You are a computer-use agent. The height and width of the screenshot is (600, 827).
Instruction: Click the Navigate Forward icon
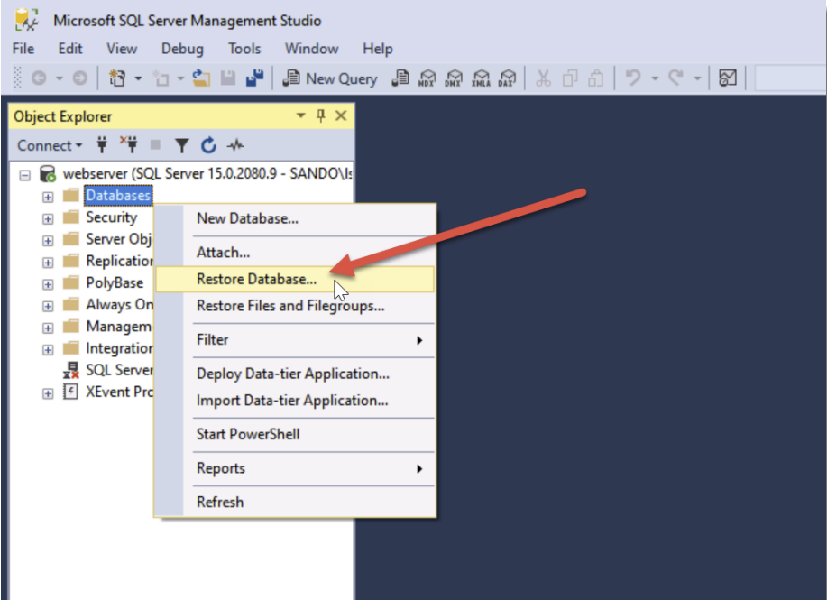[x=79, y=78]
